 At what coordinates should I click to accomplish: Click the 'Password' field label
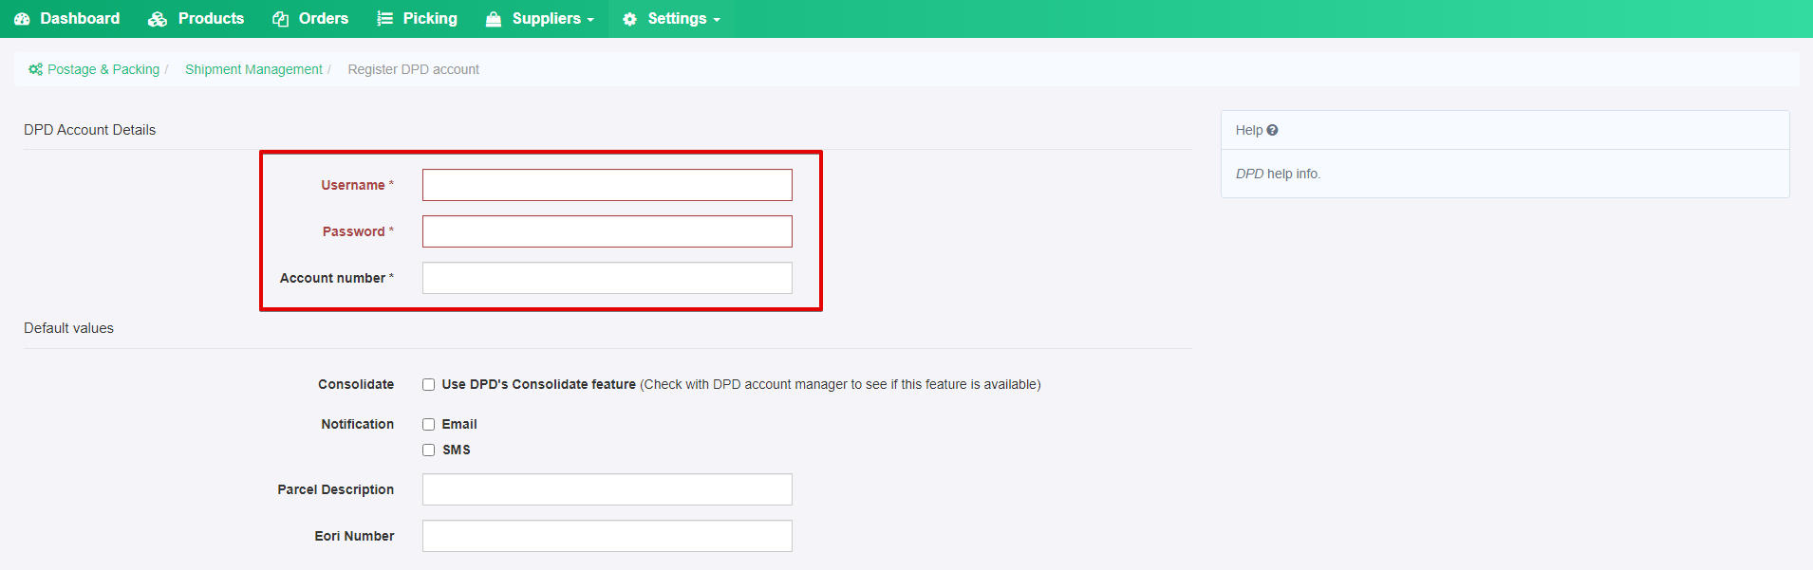[354, 231]
